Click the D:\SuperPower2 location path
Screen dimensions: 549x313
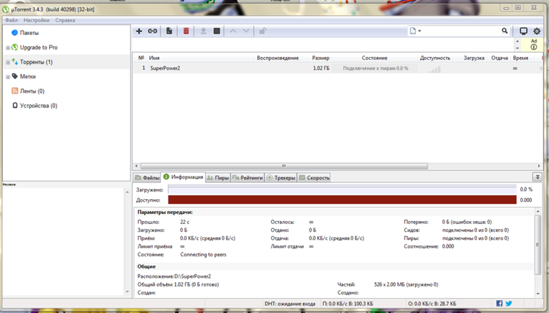193,276
